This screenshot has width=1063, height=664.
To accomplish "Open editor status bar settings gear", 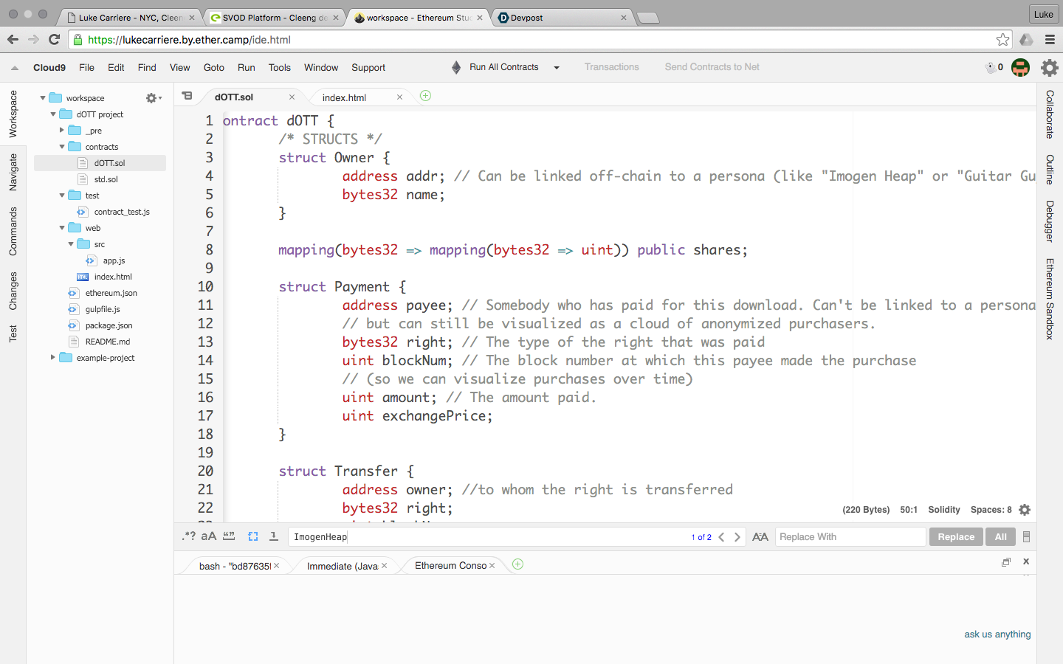I will click(x=1025, y=510).
